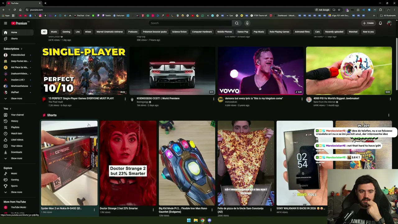Open Playlists in the sidebar
Viewport: 398px width, 224px height.
coord(18,127)
